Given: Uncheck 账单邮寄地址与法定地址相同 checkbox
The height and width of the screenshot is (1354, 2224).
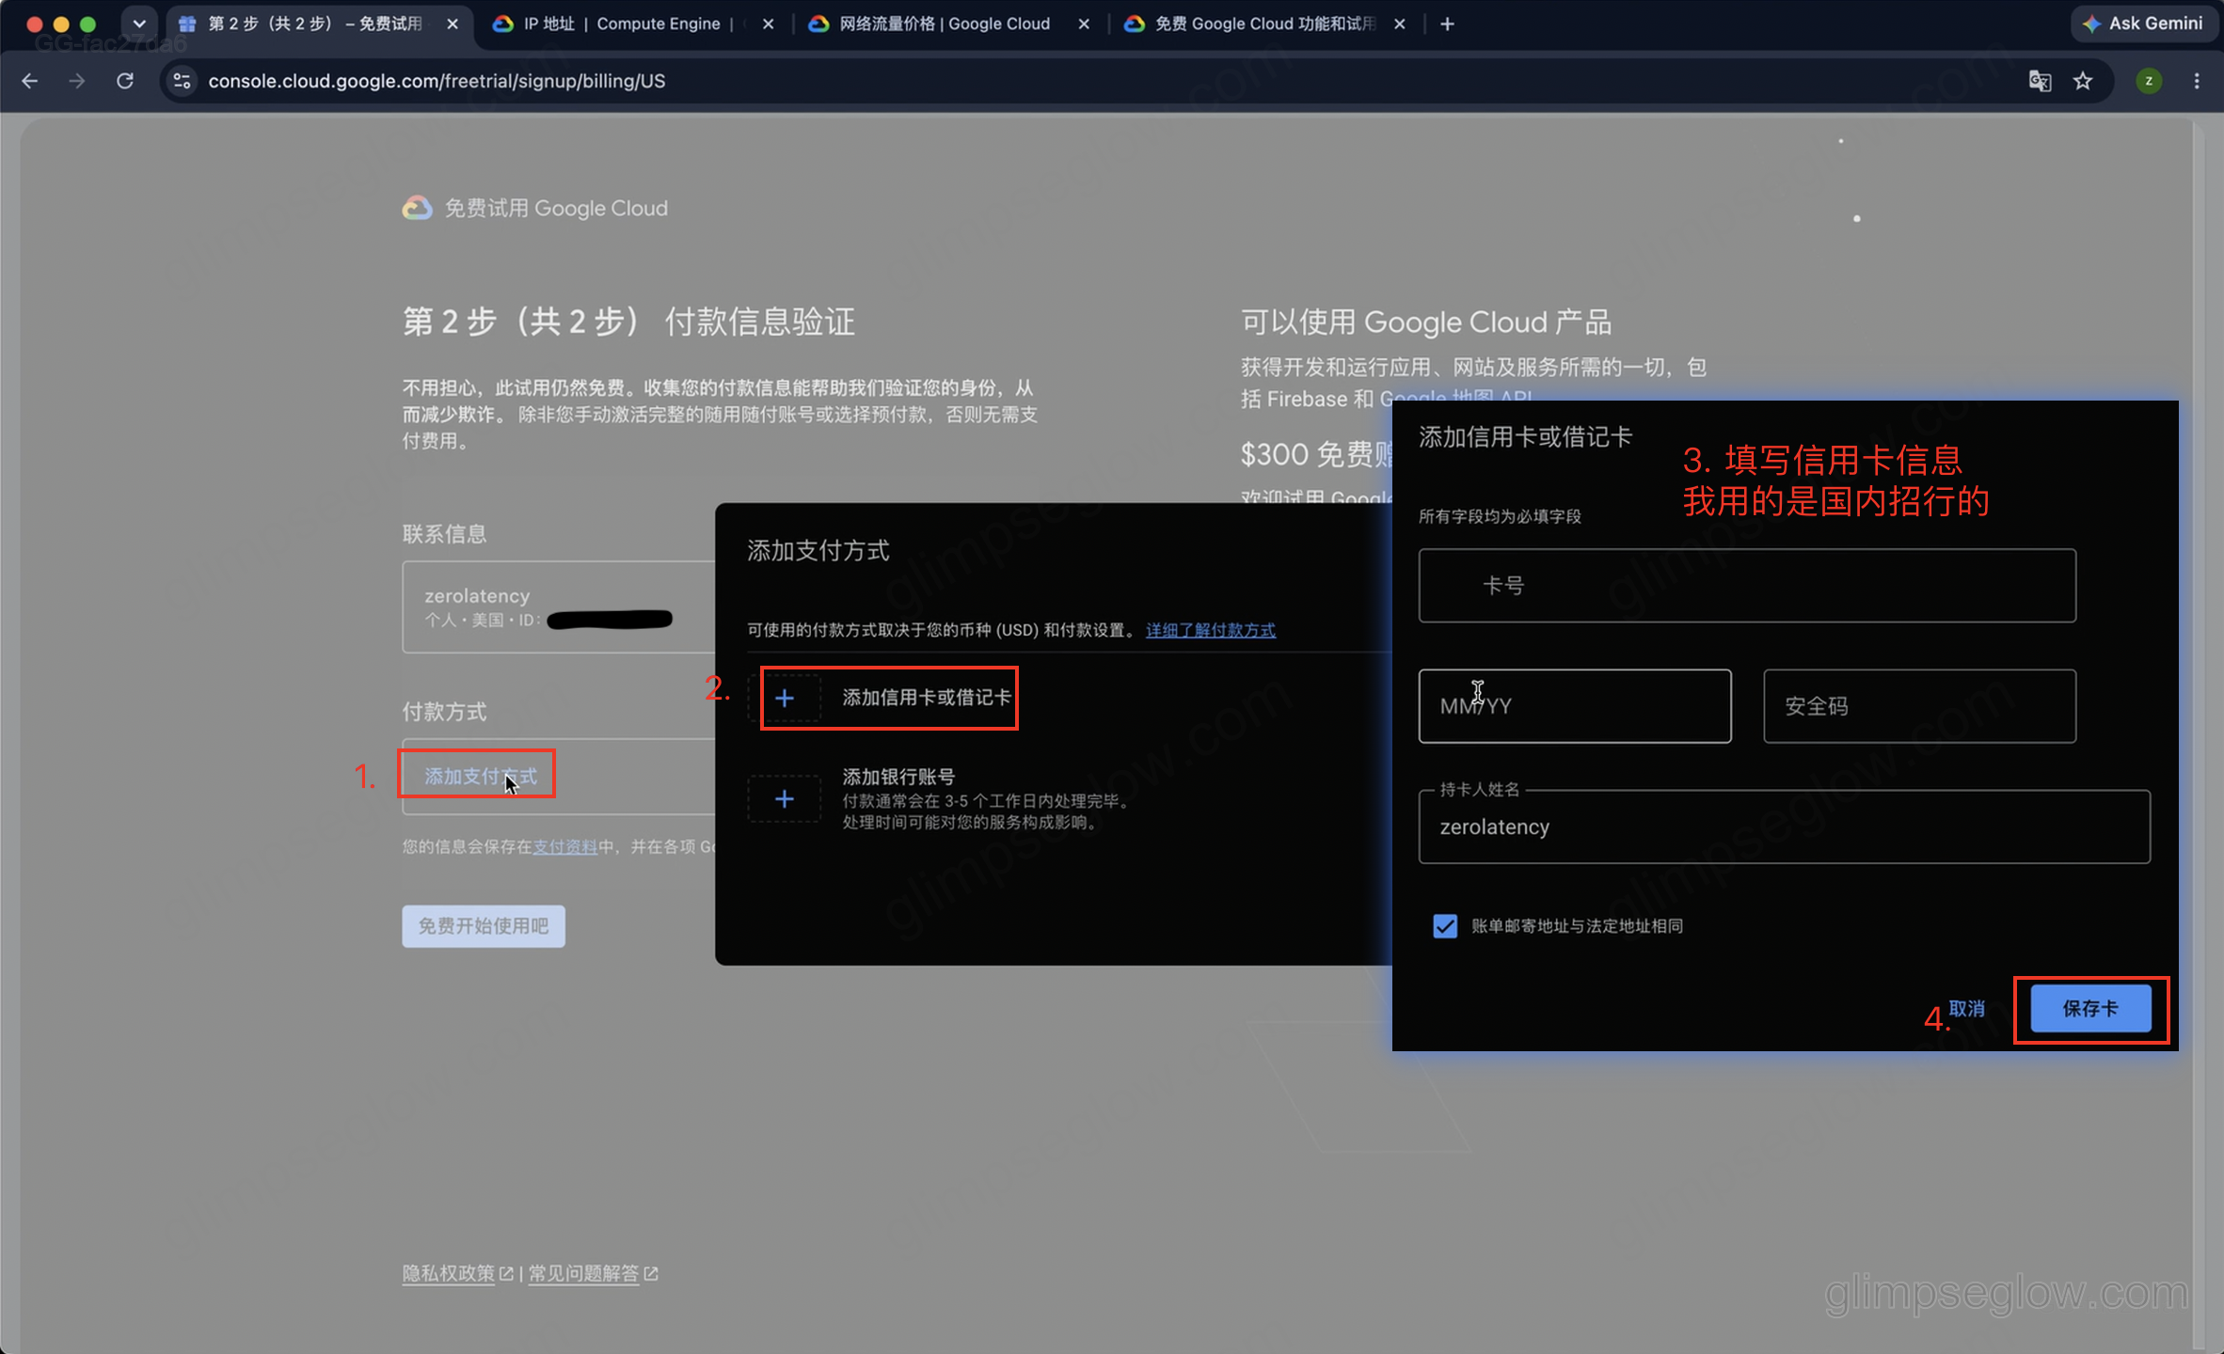Looking at the screenshot, I should click(x=1445, y=926).
